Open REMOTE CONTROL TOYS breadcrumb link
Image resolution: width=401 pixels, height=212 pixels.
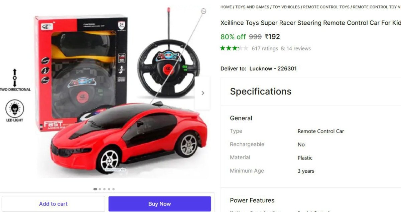coord(326,7)
